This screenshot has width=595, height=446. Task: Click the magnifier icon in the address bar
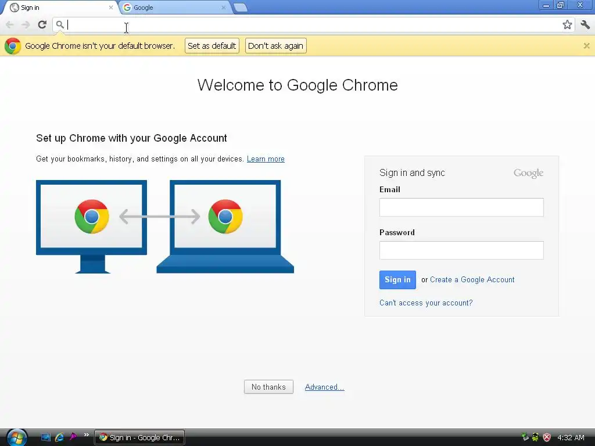click(x=60, y=24)
